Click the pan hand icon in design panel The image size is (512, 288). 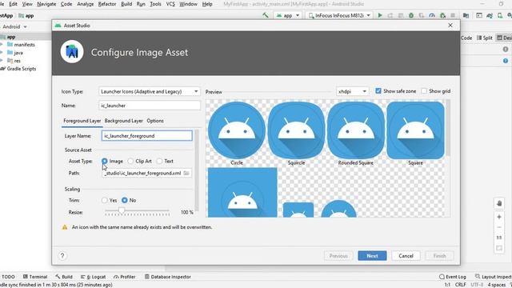click(499, 203)
